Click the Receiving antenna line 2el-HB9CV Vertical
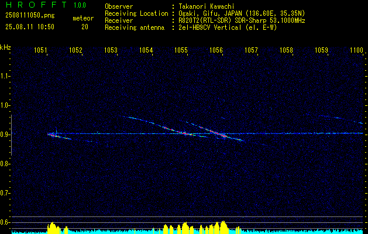 coord(228,27)
